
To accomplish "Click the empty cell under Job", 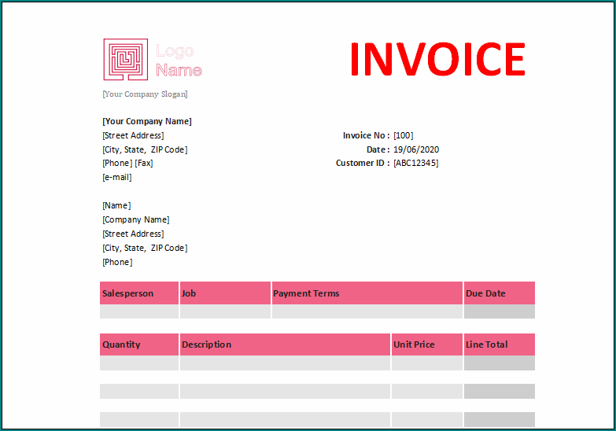I will (226, 311).
